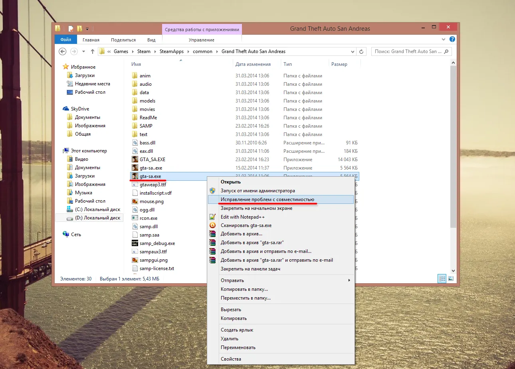Click the Forward navigation arrow
This screenshot has width=515, height=369.
click(74, 51)
